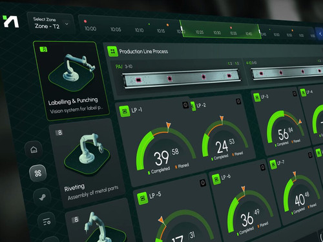Click the LP-7 green icon
Viewport: 323px width, 242px height.
coord(273,165)
